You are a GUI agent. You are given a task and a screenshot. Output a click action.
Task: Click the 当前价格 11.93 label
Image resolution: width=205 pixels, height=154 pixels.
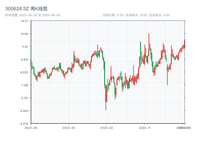pyautogui.click(x=113, y=15)
